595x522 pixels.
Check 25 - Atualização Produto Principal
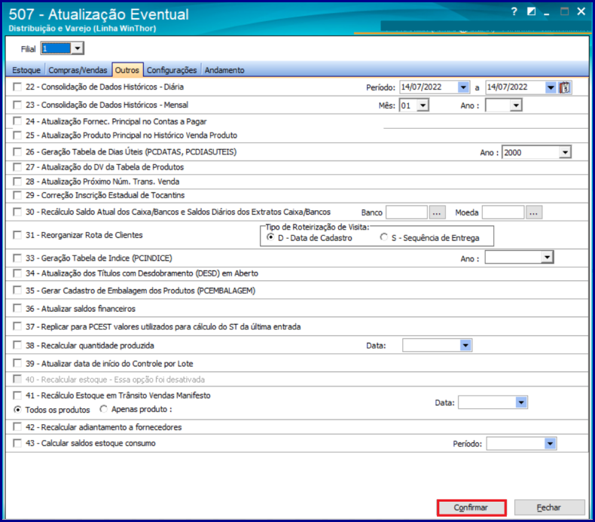17,135
